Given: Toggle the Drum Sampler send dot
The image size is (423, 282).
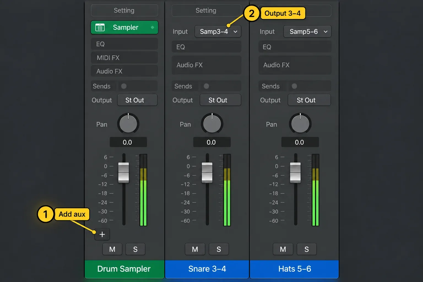Looking at the screenshot, I should 124,86.
